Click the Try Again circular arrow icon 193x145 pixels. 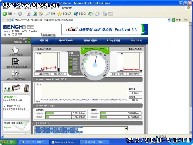(83, 49)
